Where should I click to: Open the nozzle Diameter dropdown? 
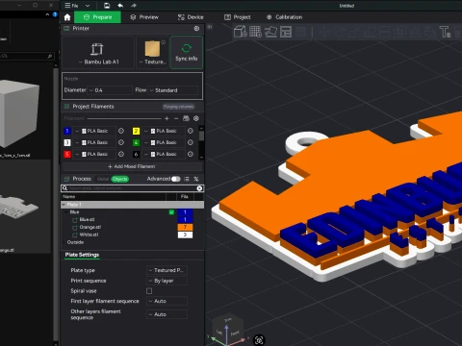(x=110, y=90)
